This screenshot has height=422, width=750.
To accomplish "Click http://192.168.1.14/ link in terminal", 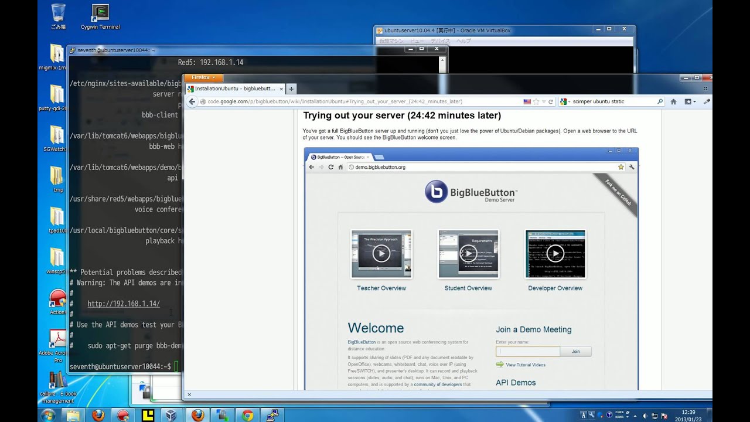I will click(124, 304).
